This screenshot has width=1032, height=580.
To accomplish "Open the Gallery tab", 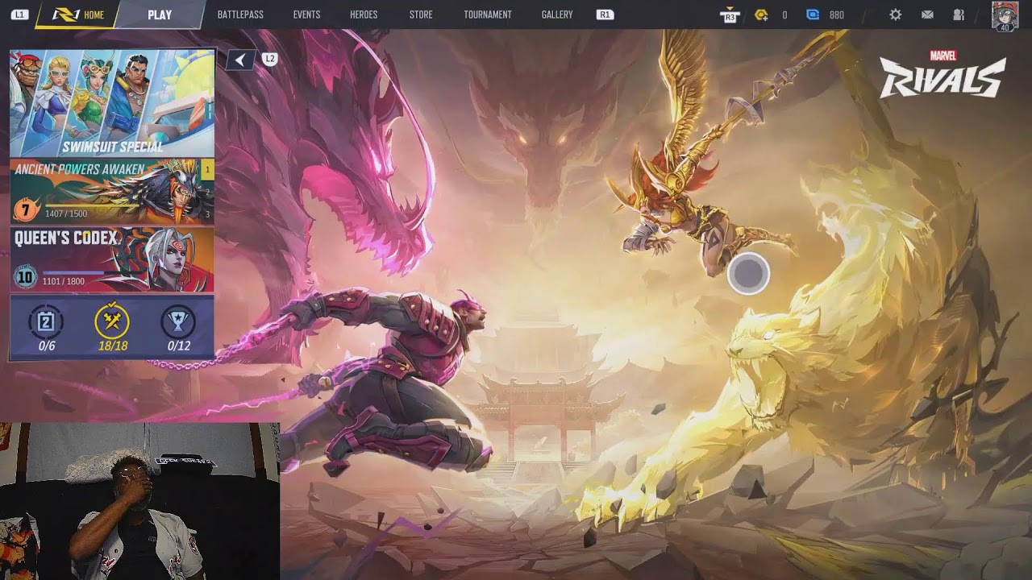I will 557,14.
